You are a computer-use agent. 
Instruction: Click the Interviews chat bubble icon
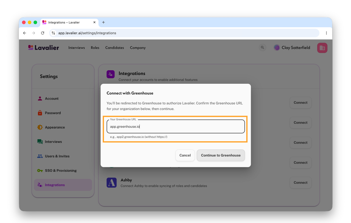40,142
